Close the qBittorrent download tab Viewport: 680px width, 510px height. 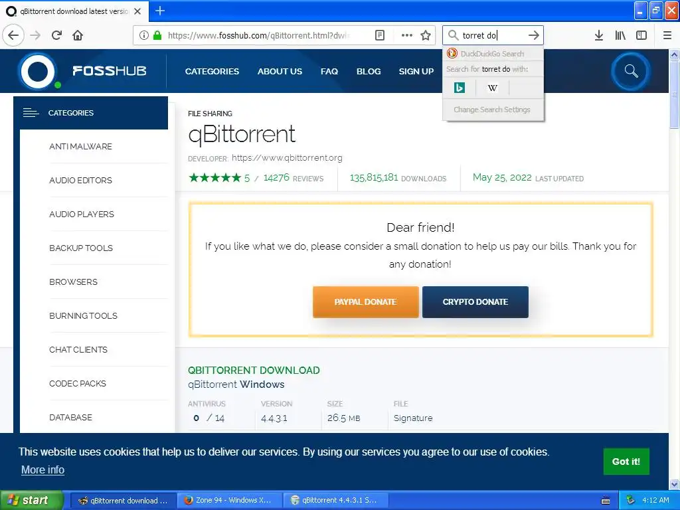point(137,11)
